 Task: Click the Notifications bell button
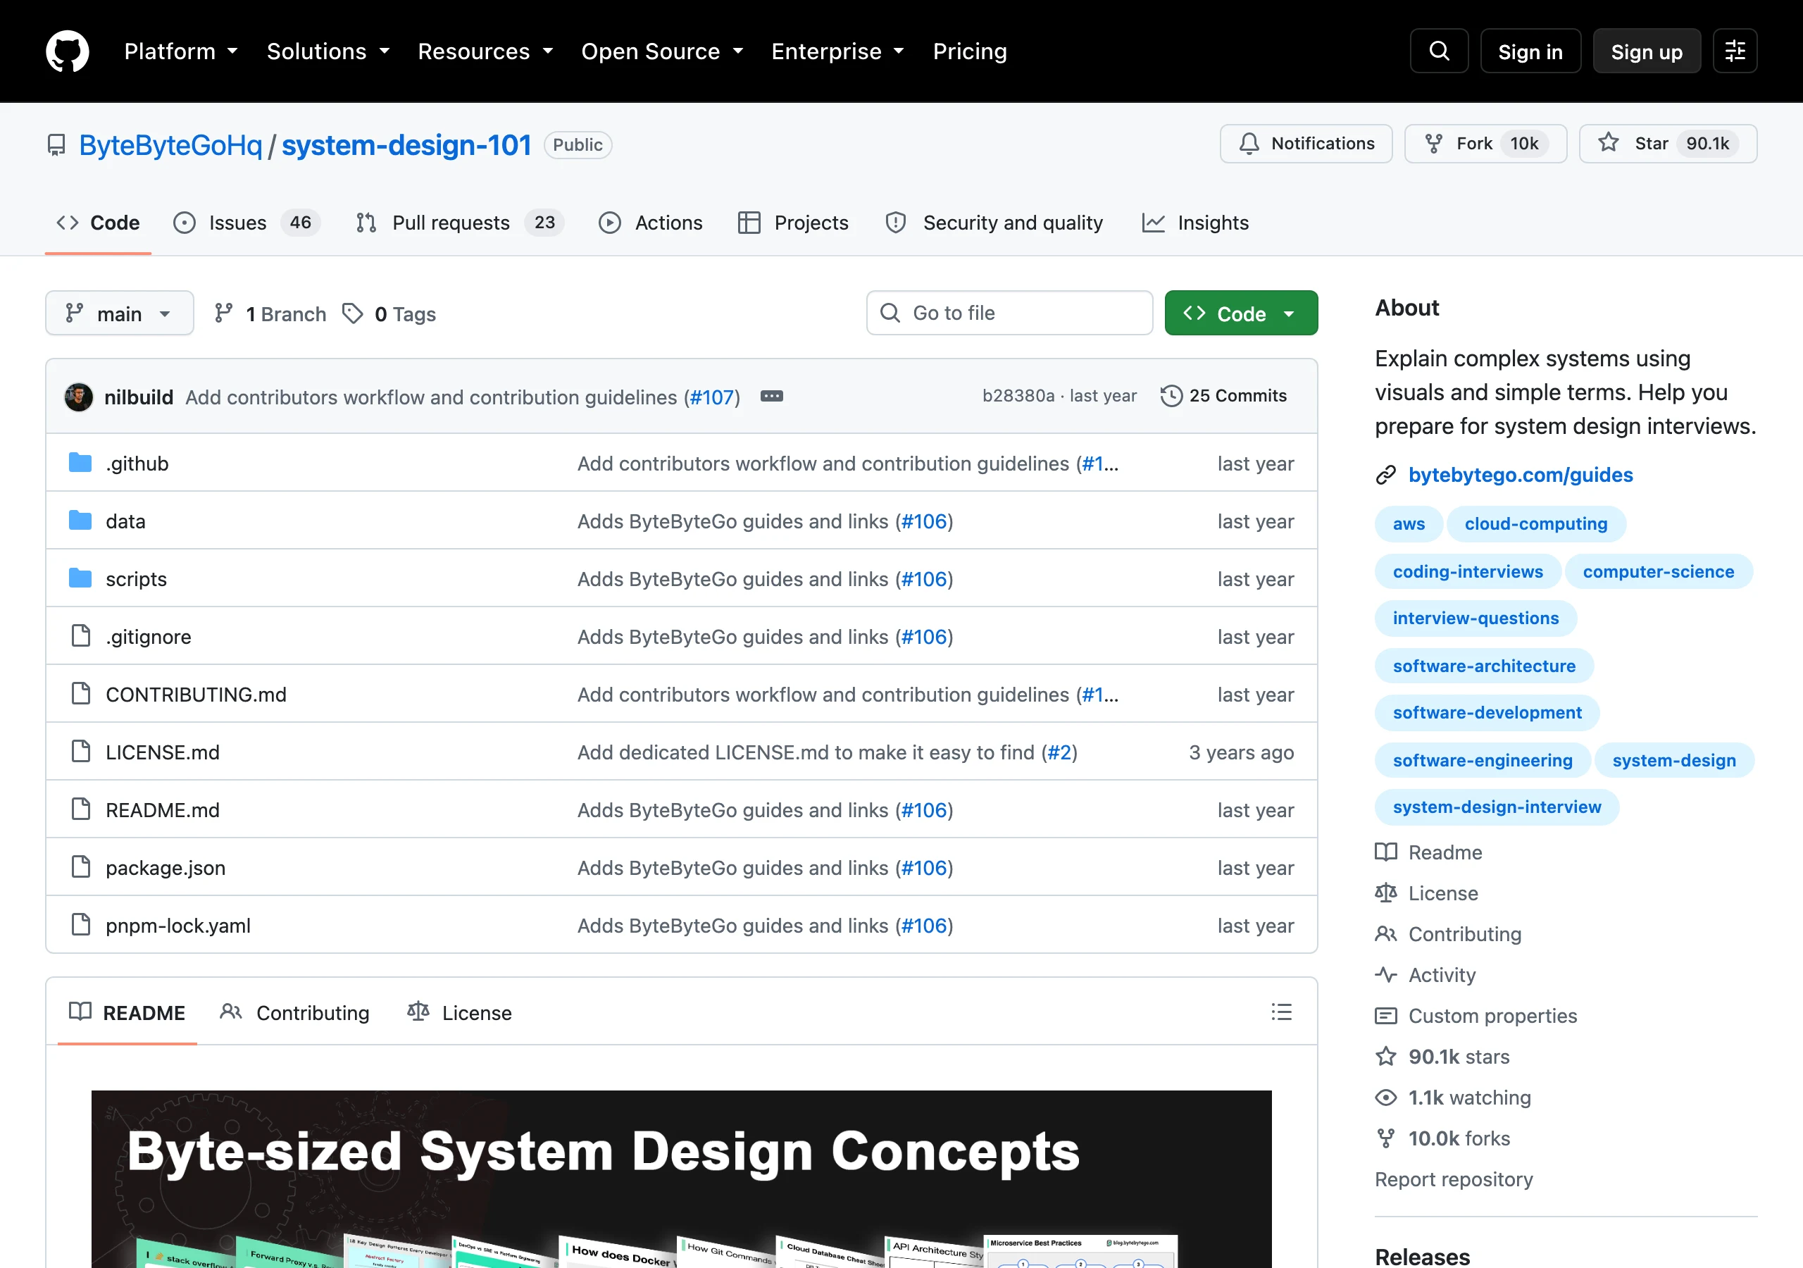coord(1306,144)
